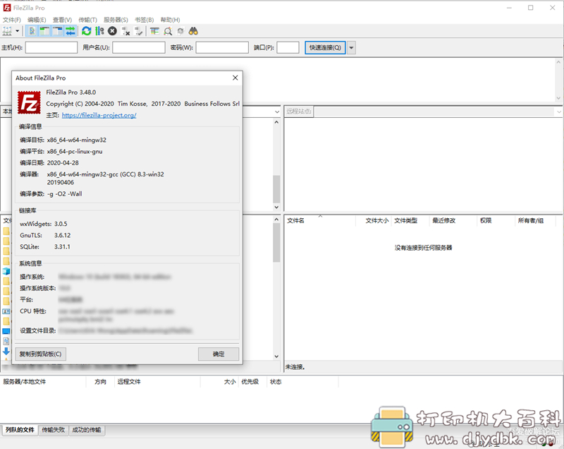Toggle directory comparison magnifier icon
The height and width of the screenshot is (449, 564).
click(x=168, y=31)
